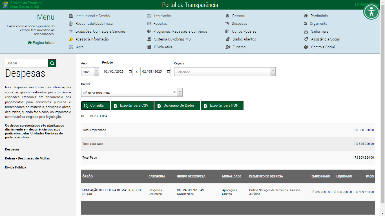Click the Total Pago row label
This screenshot has width=385, height=216.
90,157
